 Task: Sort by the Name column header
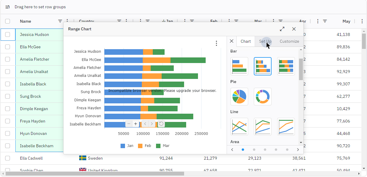click(x=25, y=21)
